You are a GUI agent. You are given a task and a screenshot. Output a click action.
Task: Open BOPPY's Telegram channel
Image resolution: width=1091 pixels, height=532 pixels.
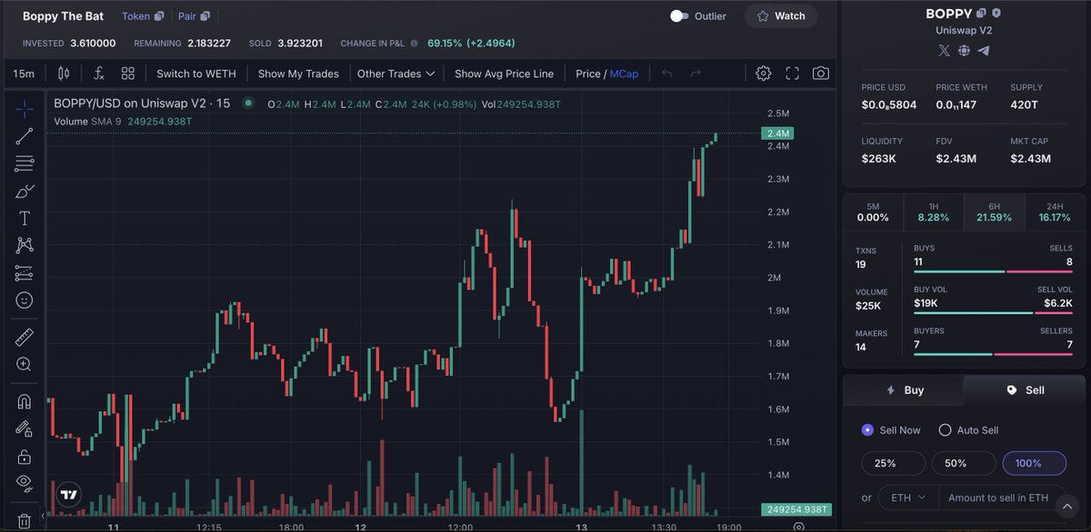(984, 50)
